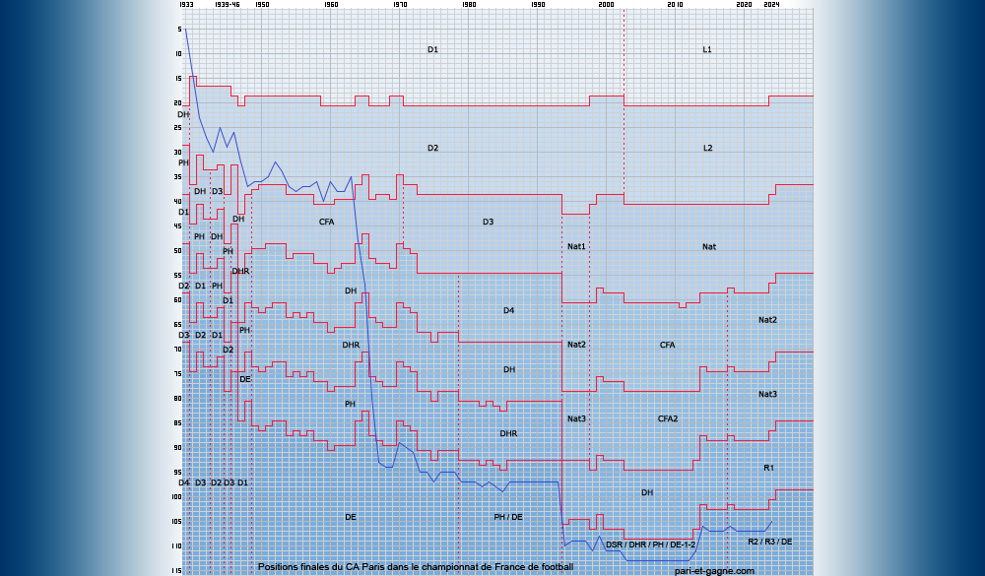Click the 1990 year label
Image resolution: width=985 pixels, height=576 pixels.
[538, 4]
